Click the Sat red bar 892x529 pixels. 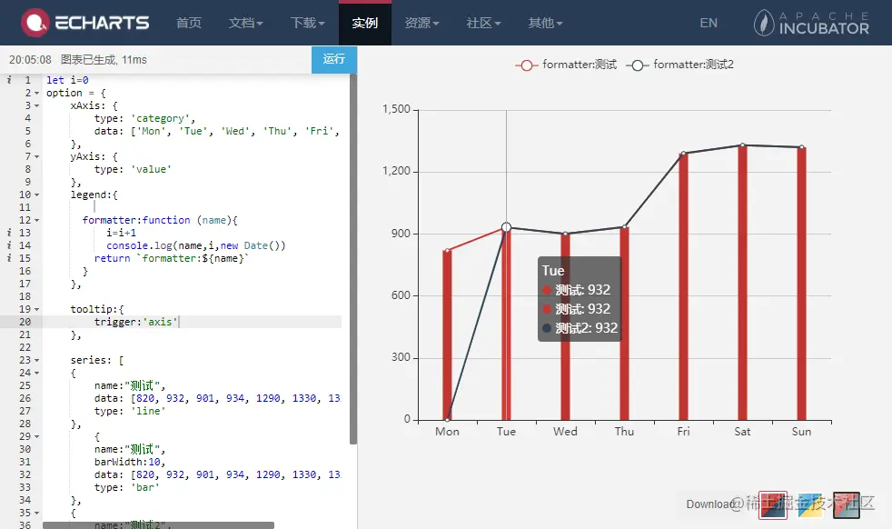742,283
